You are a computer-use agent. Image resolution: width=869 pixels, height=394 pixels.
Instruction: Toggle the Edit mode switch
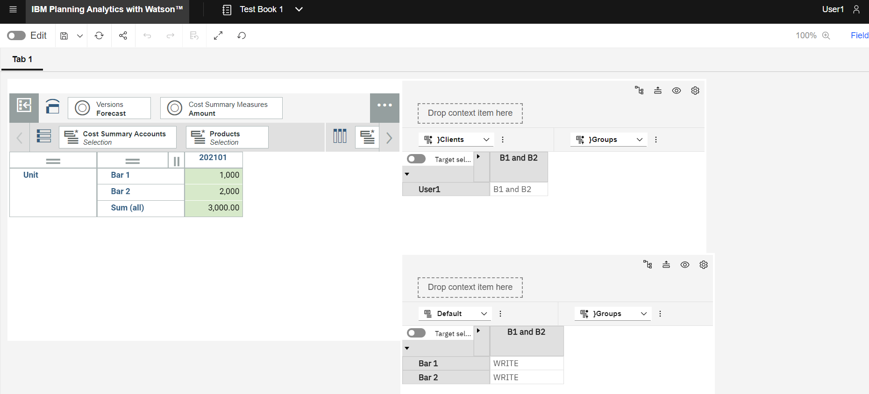pyautogui.click(x=16, y=35)
